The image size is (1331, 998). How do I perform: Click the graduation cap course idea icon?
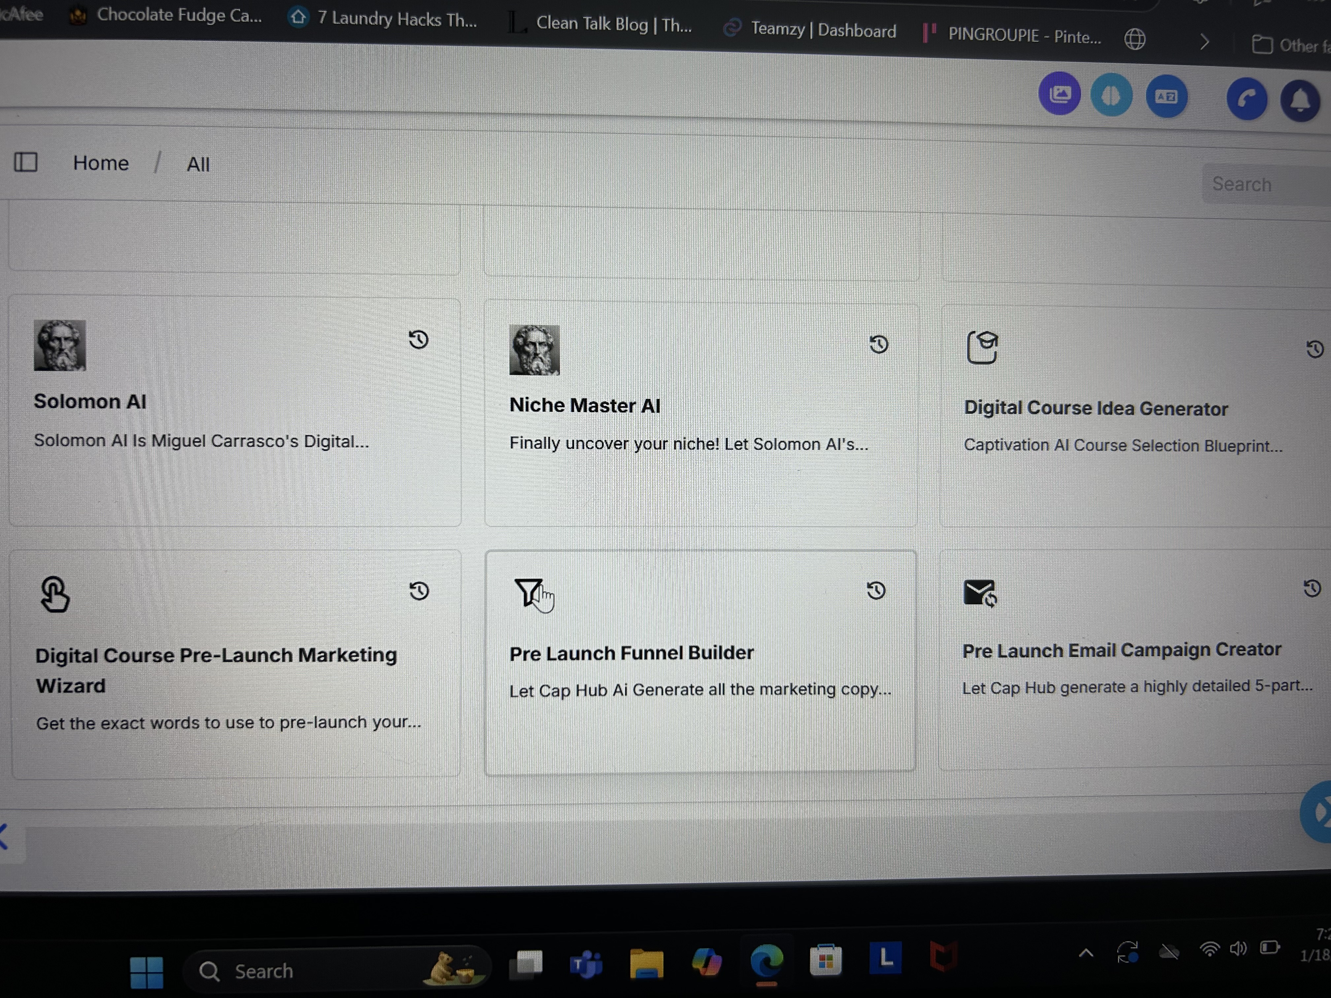coord(983,347)
